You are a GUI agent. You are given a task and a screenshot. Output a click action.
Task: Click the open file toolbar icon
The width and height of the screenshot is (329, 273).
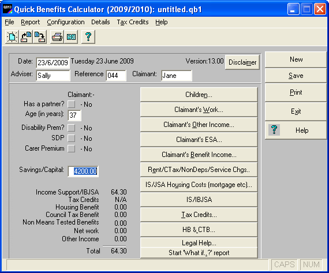26,37
